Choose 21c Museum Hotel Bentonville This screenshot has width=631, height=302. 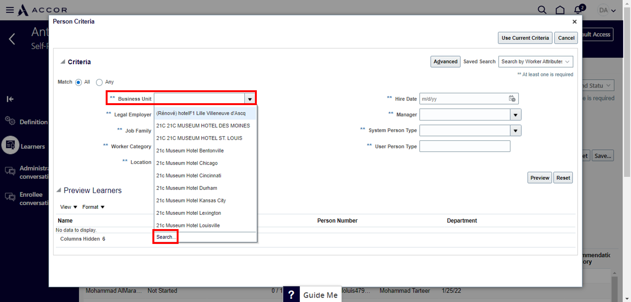[x=205, y=151]
